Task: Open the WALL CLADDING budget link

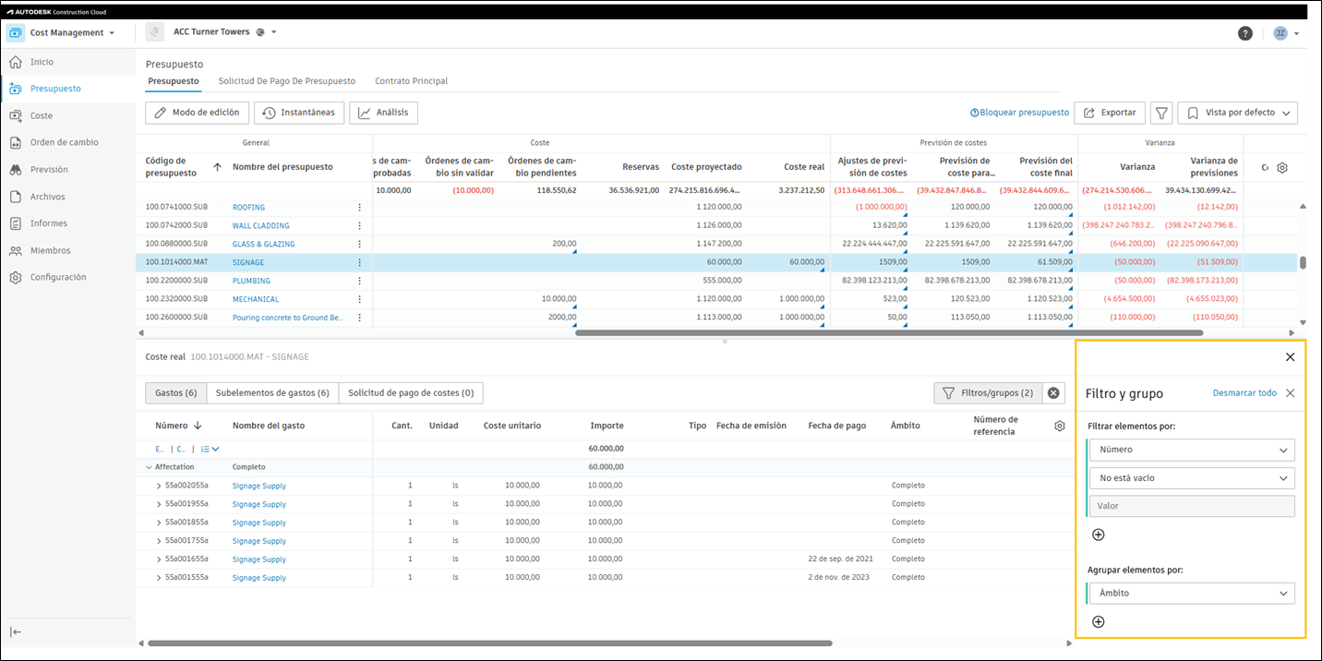Action: 260,226
